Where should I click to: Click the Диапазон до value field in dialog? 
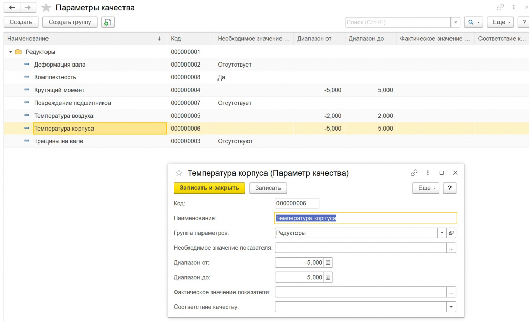pos(299,277)
